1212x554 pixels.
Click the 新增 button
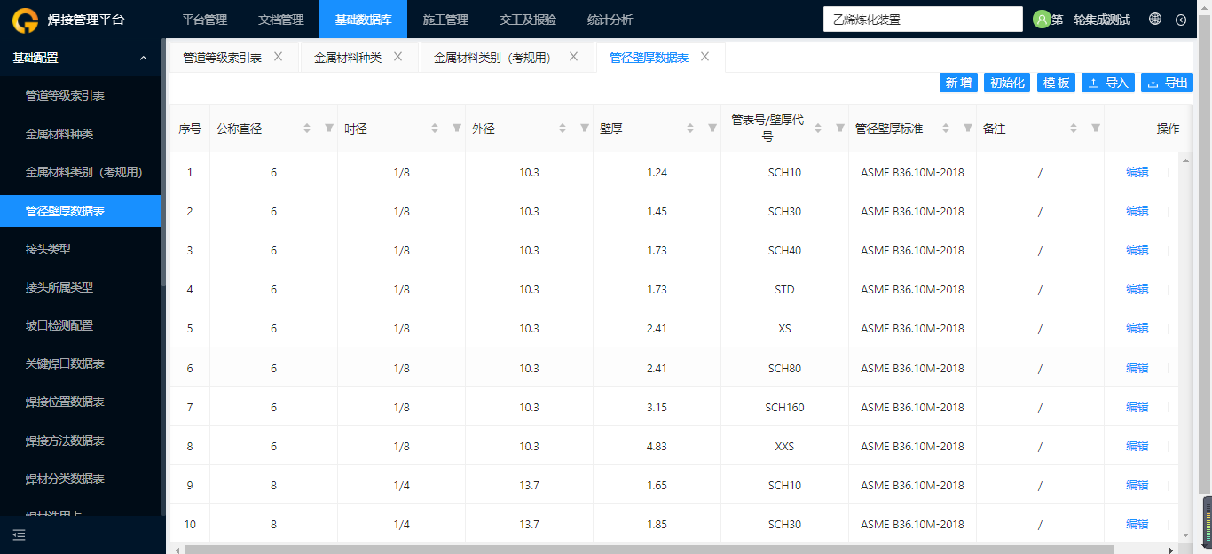(958, 82)
